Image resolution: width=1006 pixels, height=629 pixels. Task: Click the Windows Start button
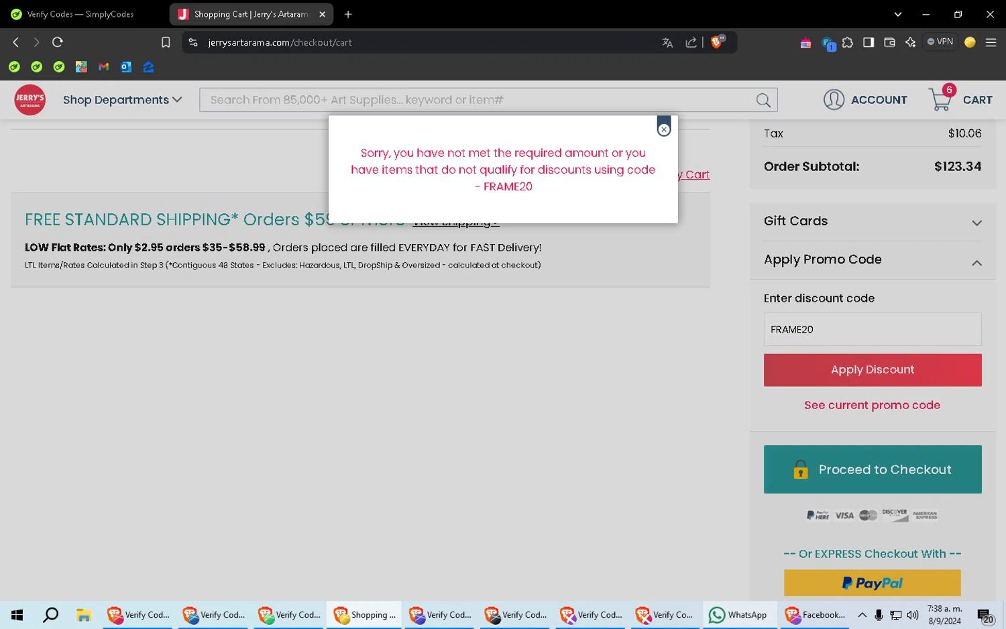[17, 615]
